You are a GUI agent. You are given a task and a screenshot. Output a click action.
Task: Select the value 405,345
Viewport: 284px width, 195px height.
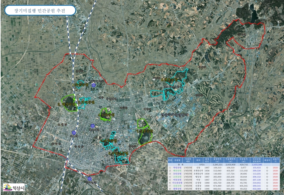tap(243, 186)
